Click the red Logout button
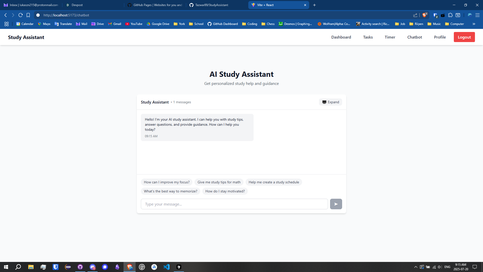Screen dimensions: 483x272 pos(464,37)
